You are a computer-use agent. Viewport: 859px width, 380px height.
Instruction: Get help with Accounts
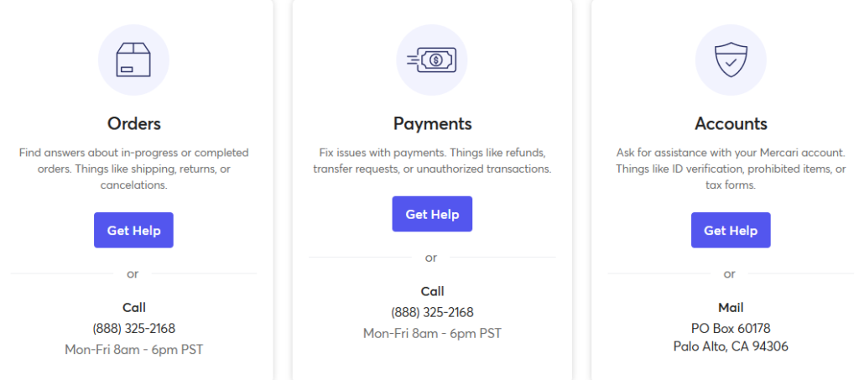pos(731,230)
